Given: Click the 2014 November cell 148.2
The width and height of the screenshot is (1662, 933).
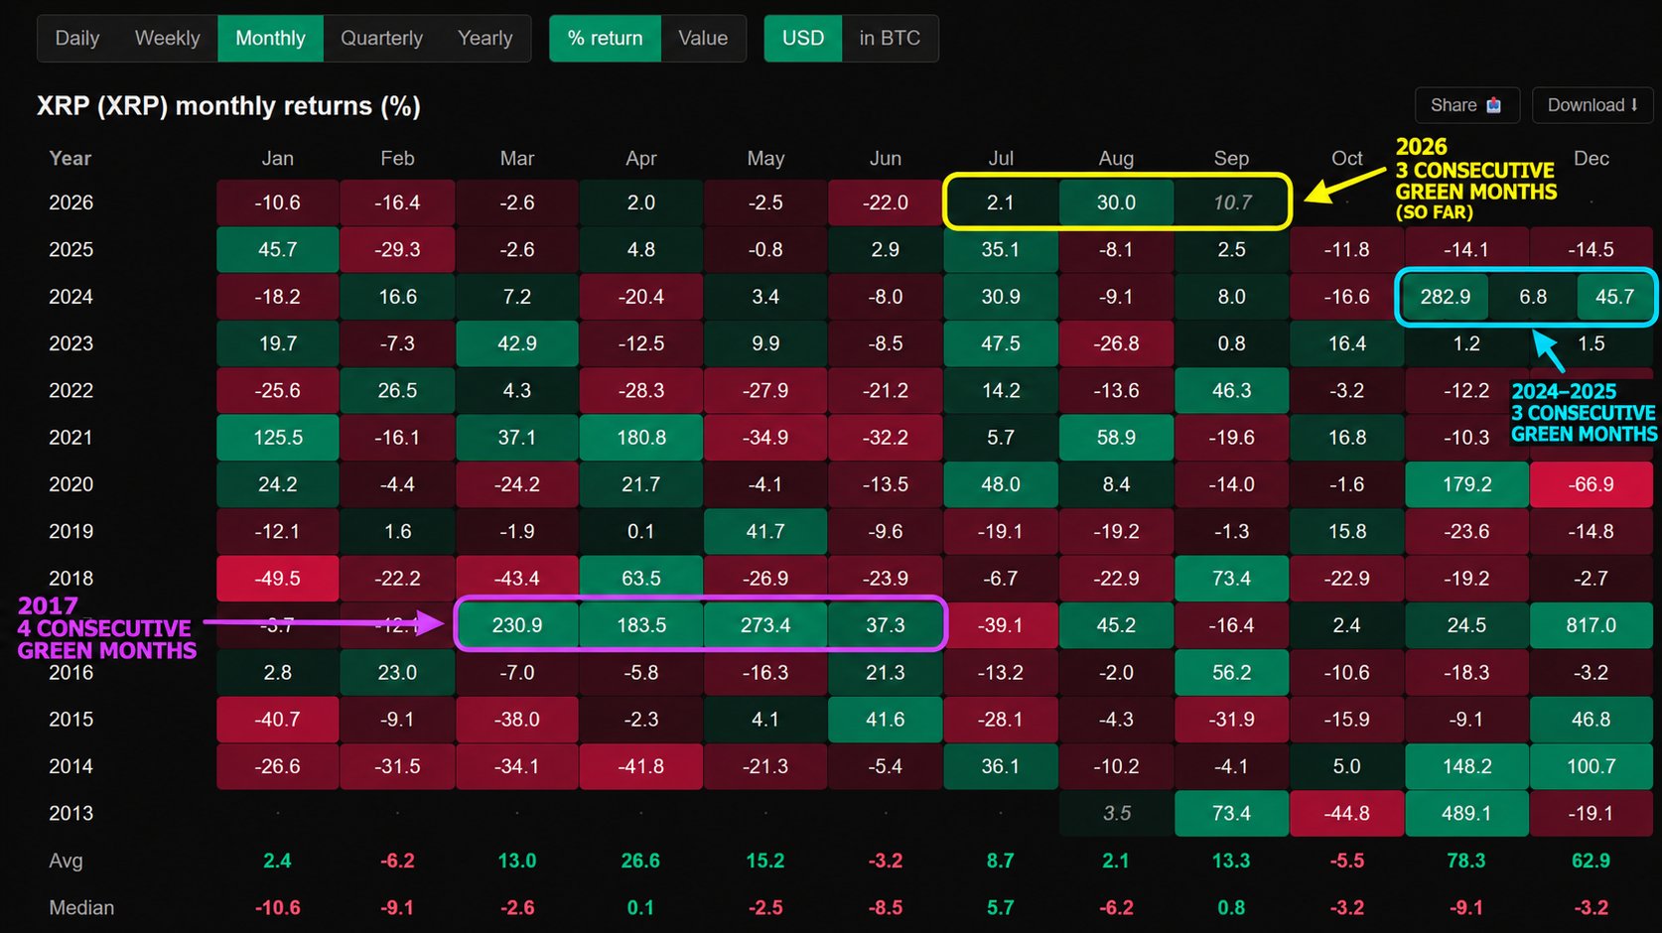Looking at the screenshot, I should coord(1466,766).
